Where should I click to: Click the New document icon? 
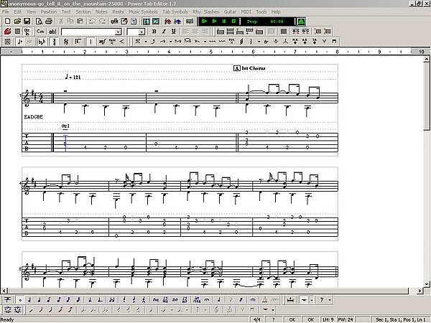[7, 22]
